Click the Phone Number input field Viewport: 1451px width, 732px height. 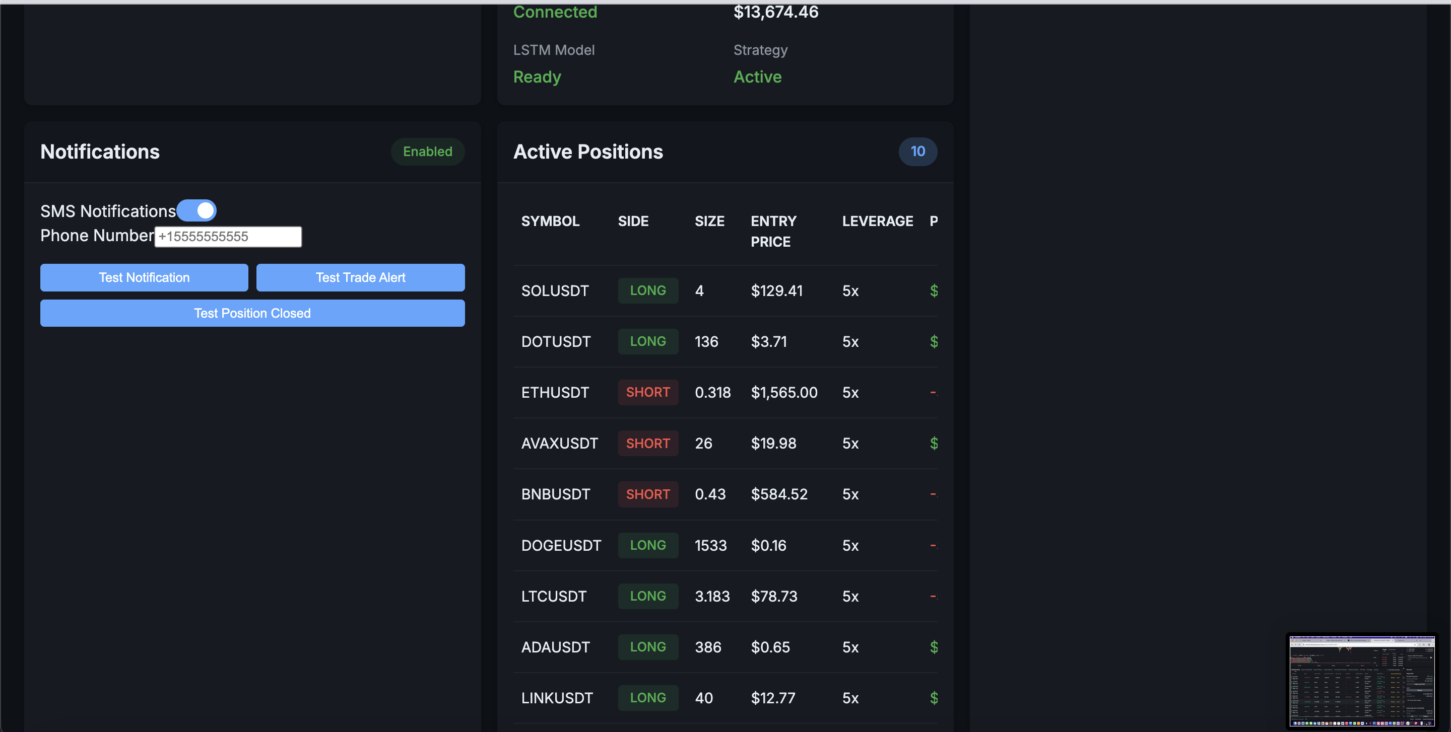pyautogui.click(x=228, y=236)
